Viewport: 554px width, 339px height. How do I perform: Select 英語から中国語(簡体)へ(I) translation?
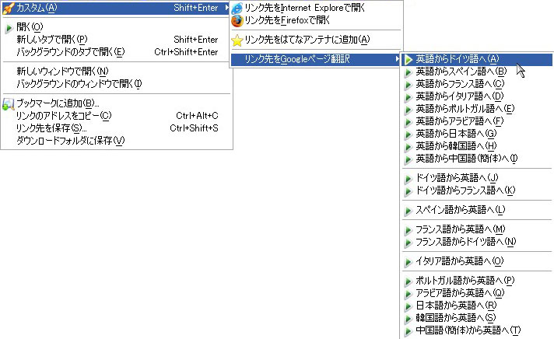click(477, 159)
